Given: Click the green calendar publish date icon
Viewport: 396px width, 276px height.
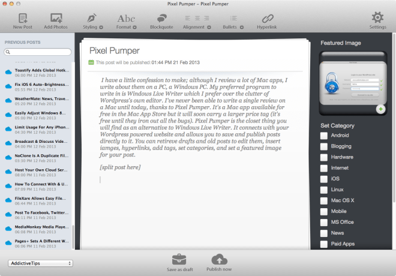Looking at the screenshot, I should click(x=91, y=62).
